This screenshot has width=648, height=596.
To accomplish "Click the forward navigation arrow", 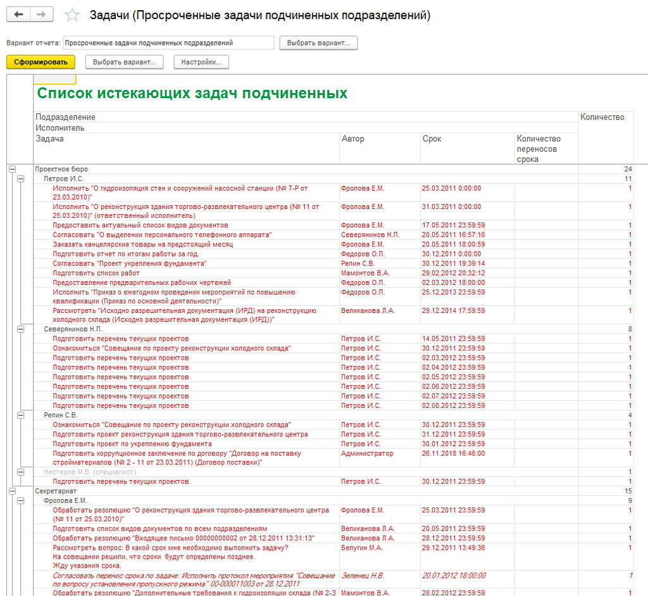I will tap(42, 15).
